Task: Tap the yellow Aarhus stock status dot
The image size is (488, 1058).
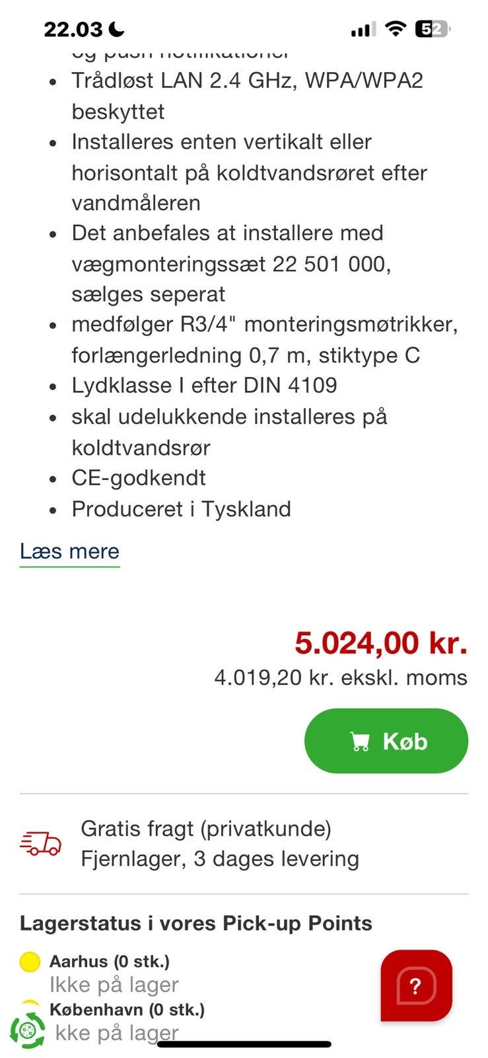Action: (x=30, y=961)
